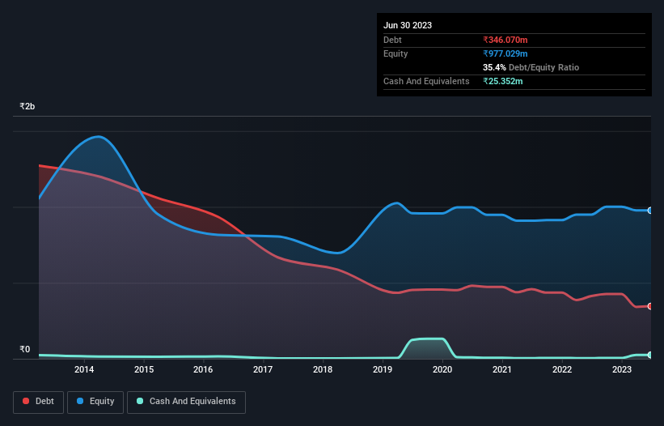This screenshot has height=426, width=664.
Task: Click the 35.4% Debt/Equity Ratio text
Action: (531, 67)
